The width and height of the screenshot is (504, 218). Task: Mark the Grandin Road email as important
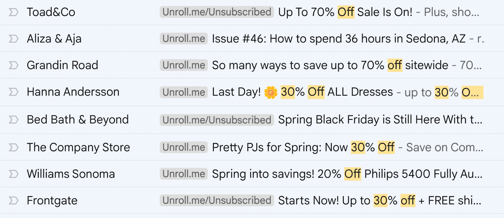tap(13, 65)
